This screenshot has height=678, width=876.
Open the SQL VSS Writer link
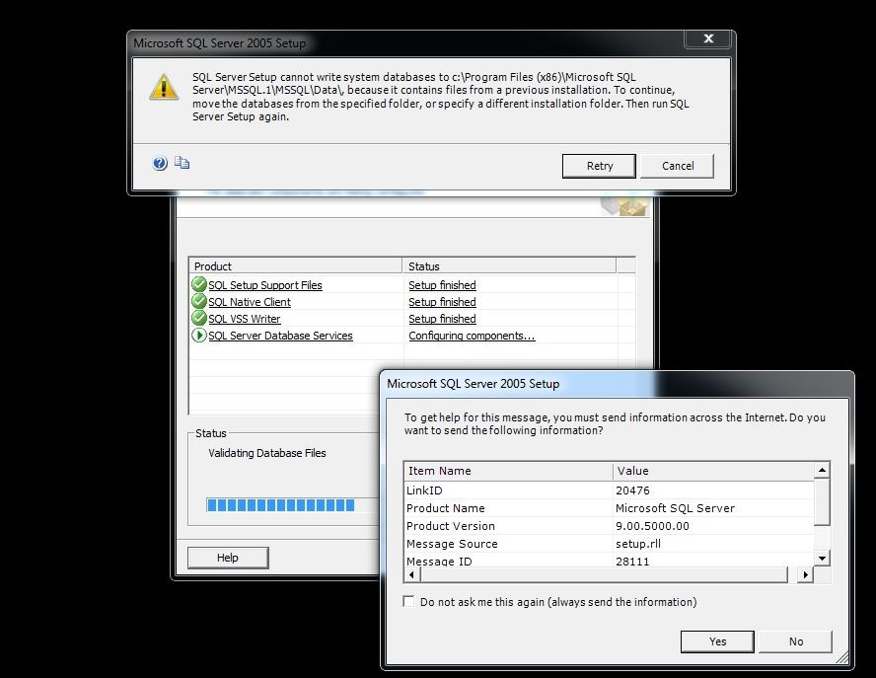tap(244, 319)
